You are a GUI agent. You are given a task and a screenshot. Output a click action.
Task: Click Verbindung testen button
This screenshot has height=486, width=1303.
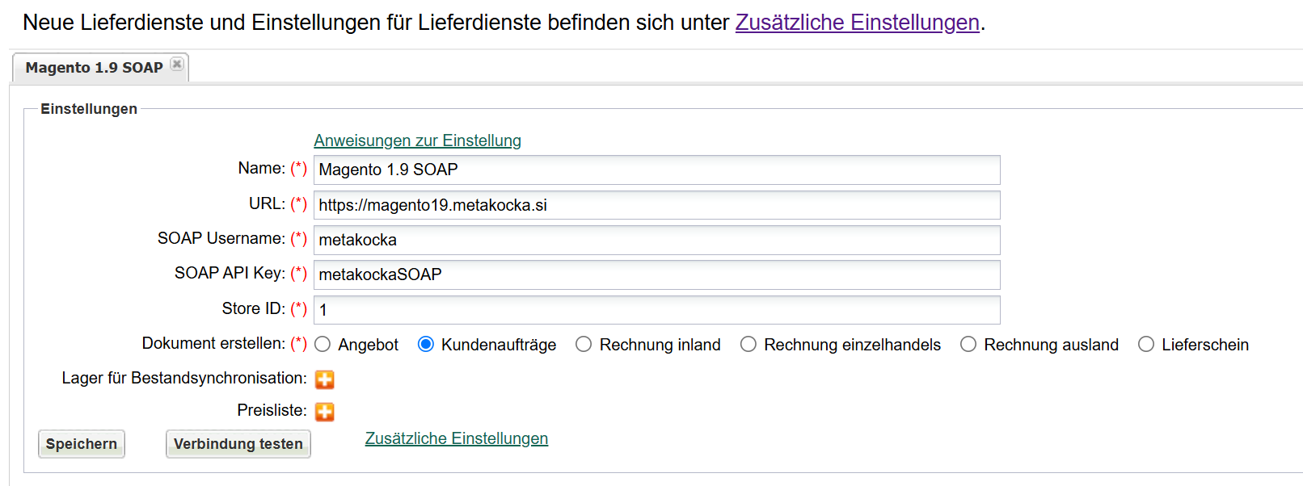pos(238,444)
